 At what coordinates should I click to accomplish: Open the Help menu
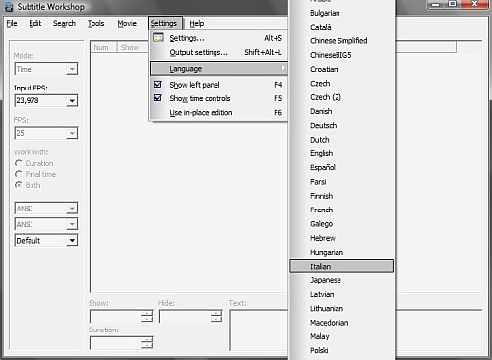pyautogui.click(x=197, y=23)
